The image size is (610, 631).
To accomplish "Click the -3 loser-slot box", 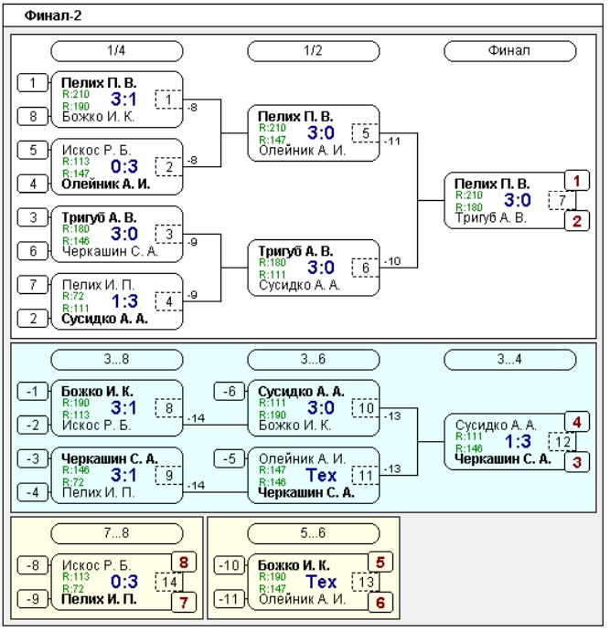I will click(33, 458).
